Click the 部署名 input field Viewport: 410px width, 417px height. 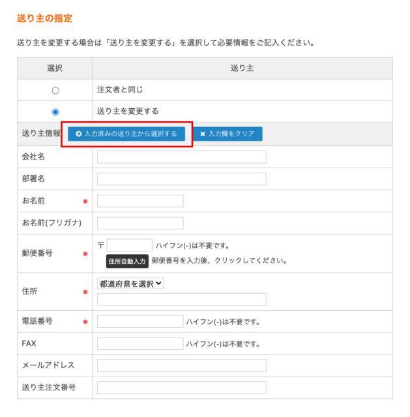[181, 179]
